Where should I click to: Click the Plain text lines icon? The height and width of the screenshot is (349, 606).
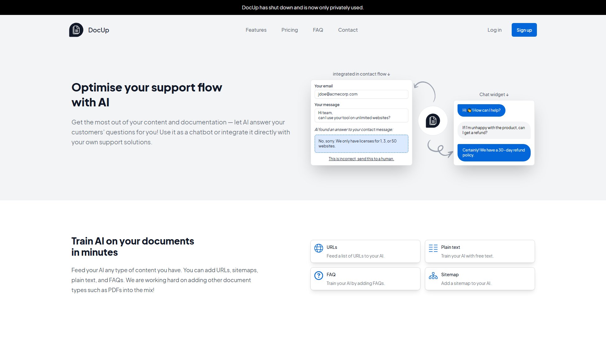pos(433,248)
